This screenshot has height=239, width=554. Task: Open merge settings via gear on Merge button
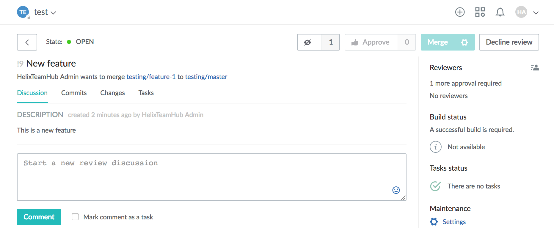(464, 42)
